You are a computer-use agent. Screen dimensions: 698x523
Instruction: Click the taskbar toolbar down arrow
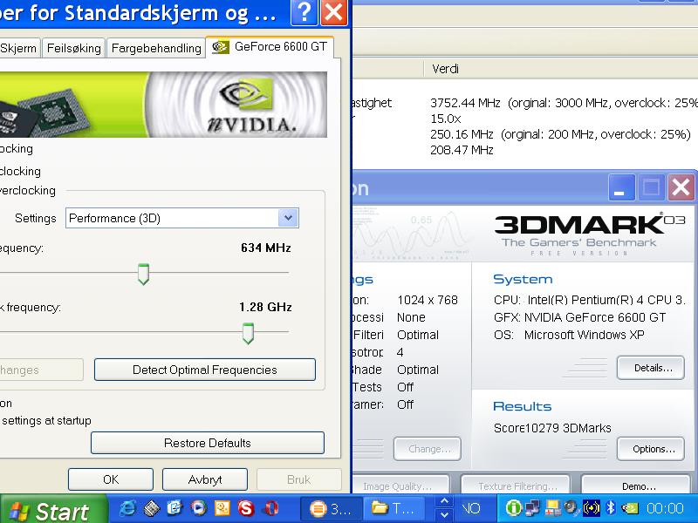444,514
